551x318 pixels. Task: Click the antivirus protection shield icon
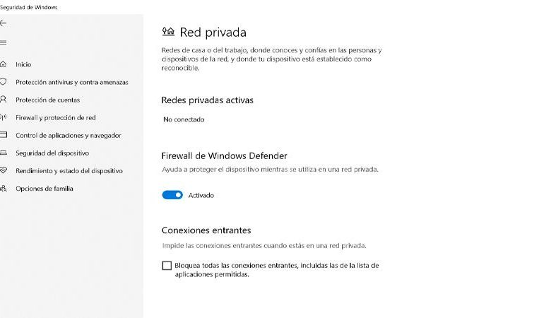click(4, 82)
